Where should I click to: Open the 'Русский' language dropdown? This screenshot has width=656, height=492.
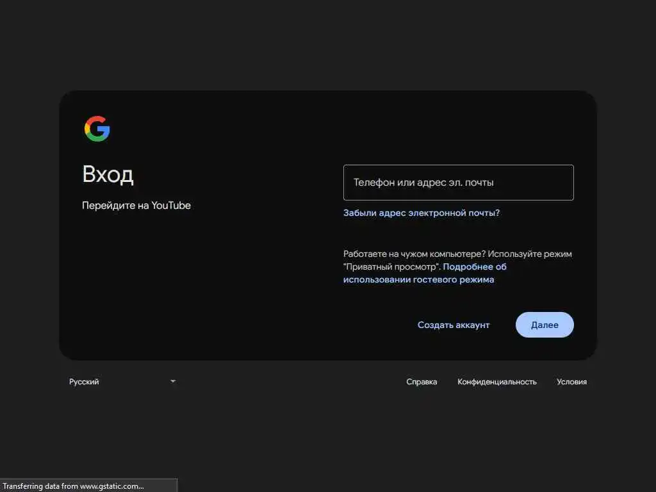[122, 382]
